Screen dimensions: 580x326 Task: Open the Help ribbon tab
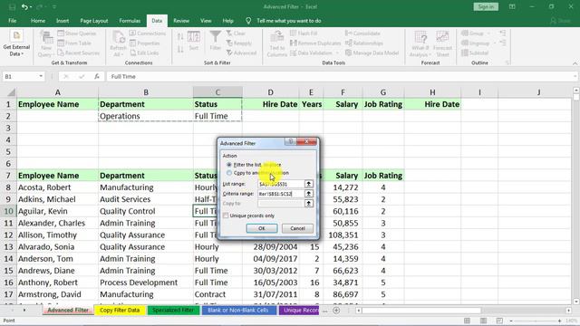pyautogui.click(x=227, y=21)
